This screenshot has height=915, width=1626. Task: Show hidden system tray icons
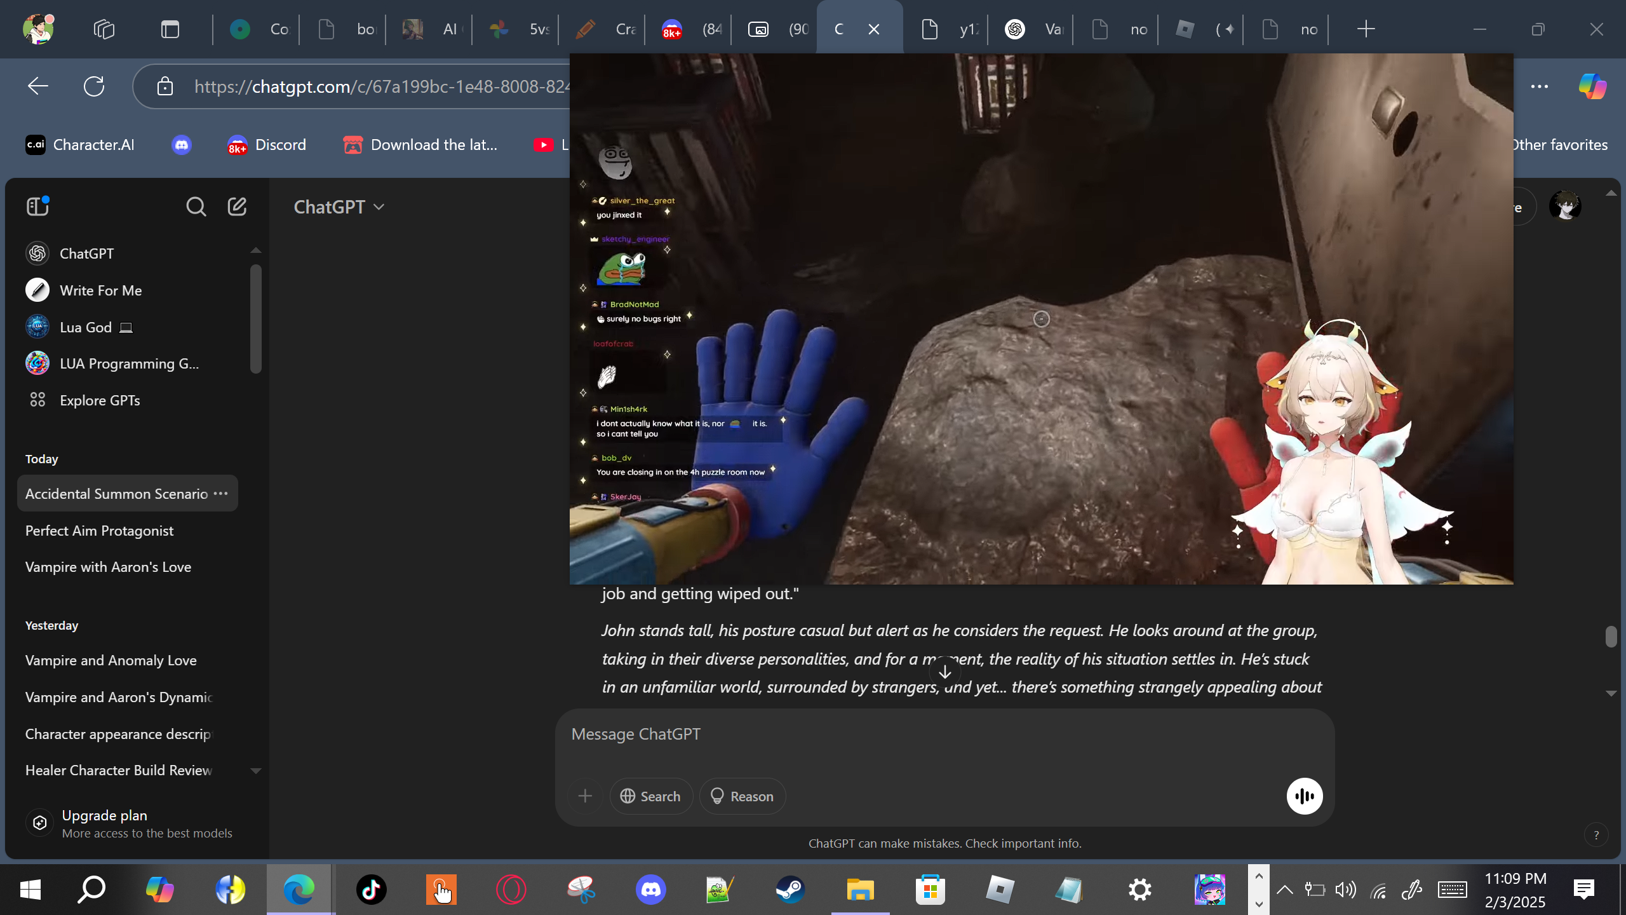1284,890
